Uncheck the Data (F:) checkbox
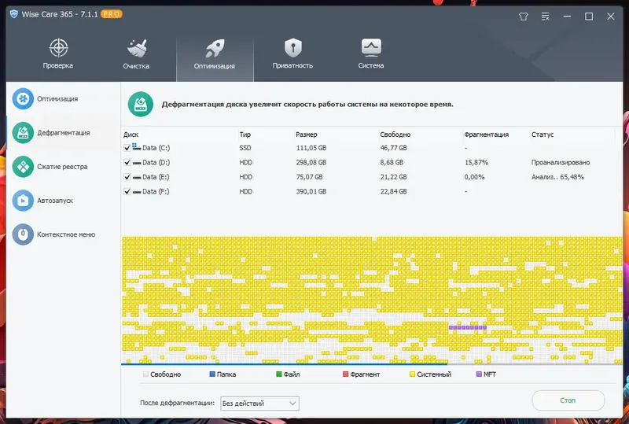Screen dimensions: 629x424 [x=127, y=191]
